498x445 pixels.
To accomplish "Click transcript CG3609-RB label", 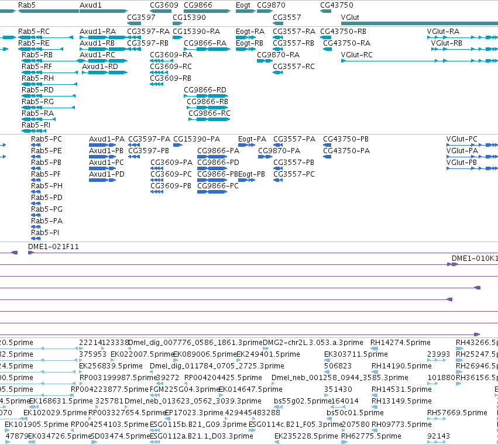I will coord(170,78).
